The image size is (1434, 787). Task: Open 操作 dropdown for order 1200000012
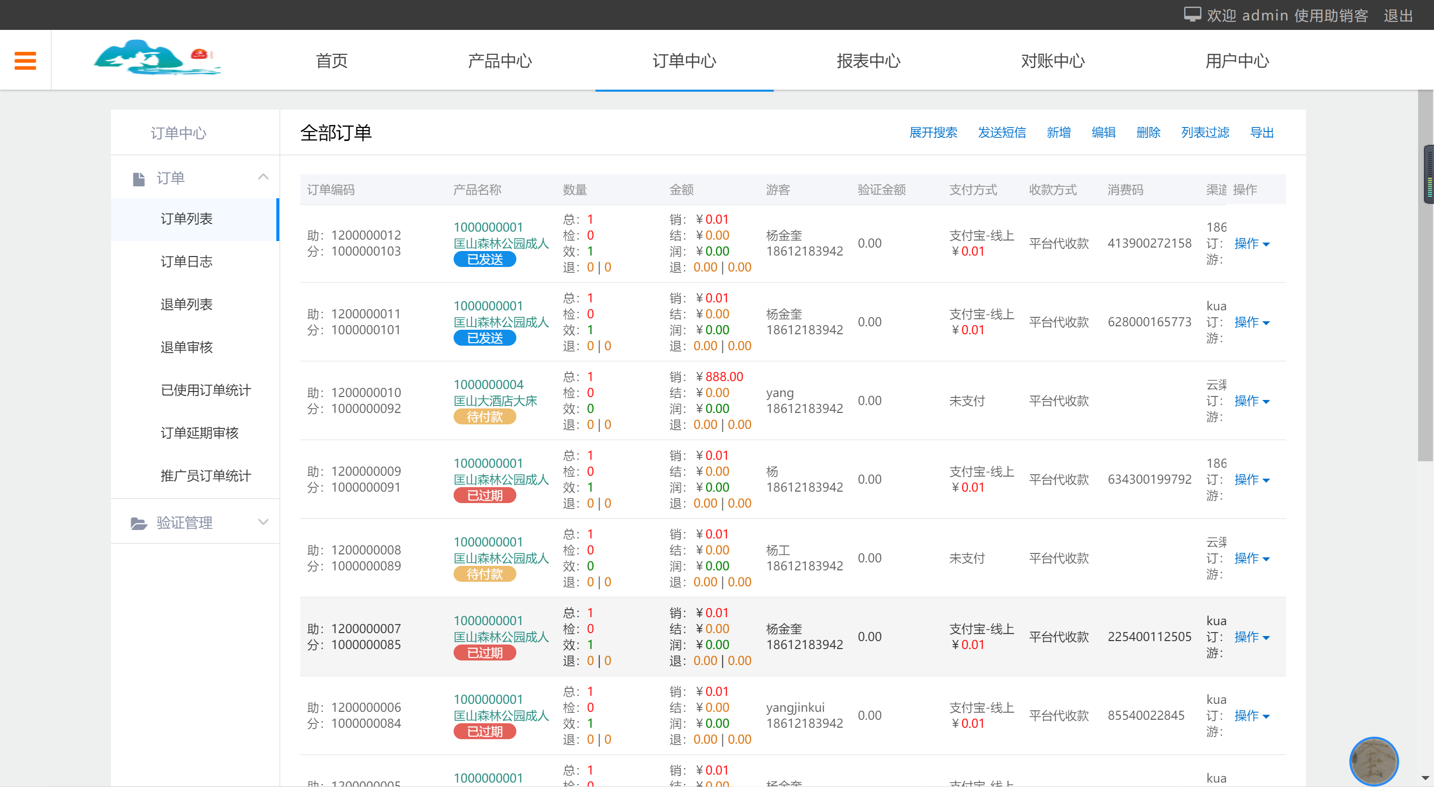point(1252,244)
